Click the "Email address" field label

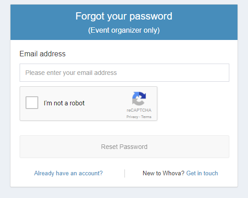42,54
